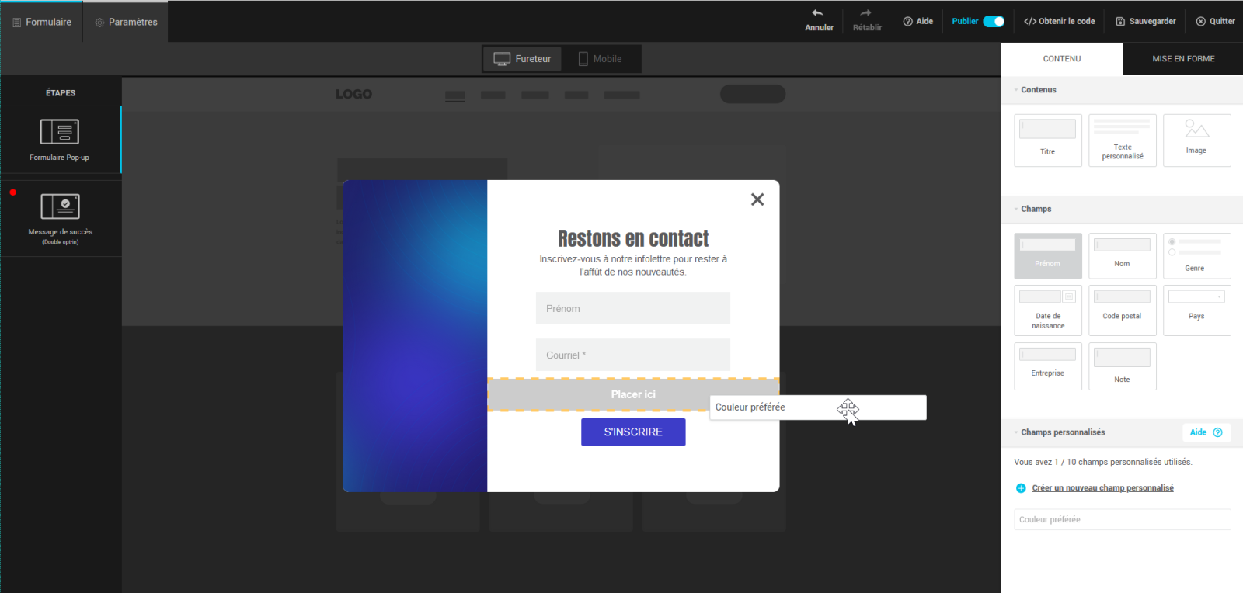
Task: Select the Formulaire Pop-up step icon
Action: (60, 132)
